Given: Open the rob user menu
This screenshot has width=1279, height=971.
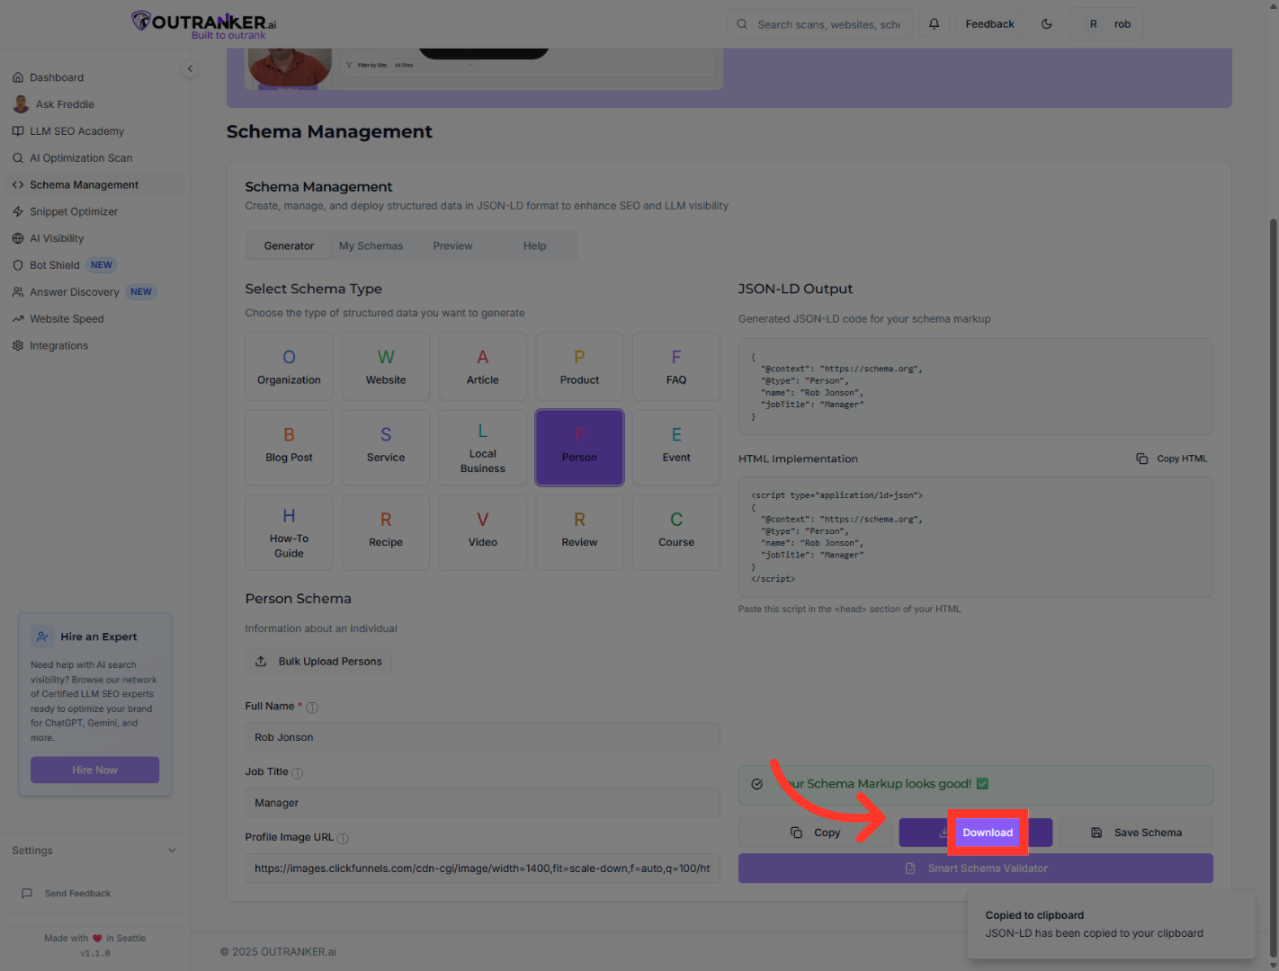Looking at the screenshot, I should point(1106,24).
